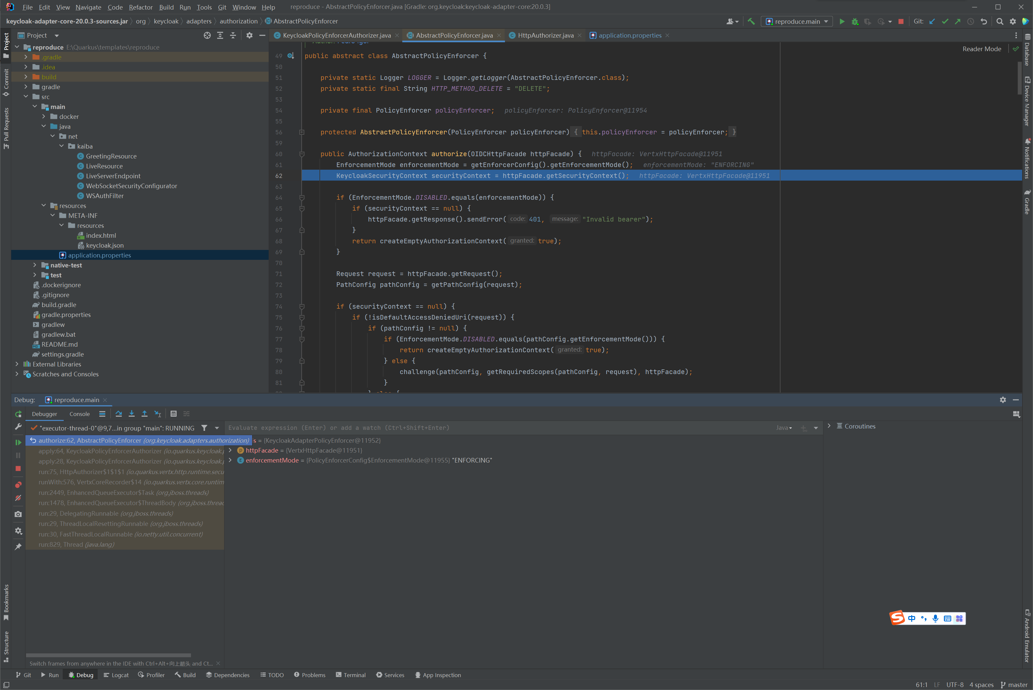
Task: Toggle the Database tool window stripe button
Action: [1027, 50]
